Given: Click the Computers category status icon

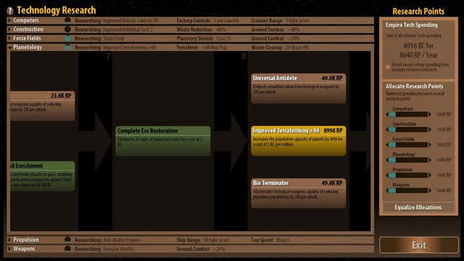Looking at the screenshot, I should pyautogui.click(x=68, y=20).
